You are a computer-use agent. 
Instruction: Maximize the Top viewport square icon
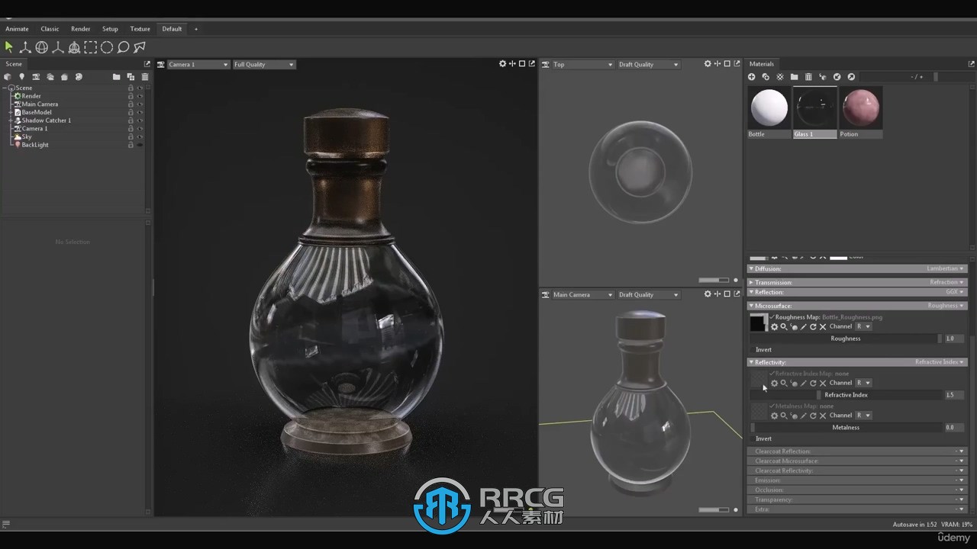tap(727, 64)
